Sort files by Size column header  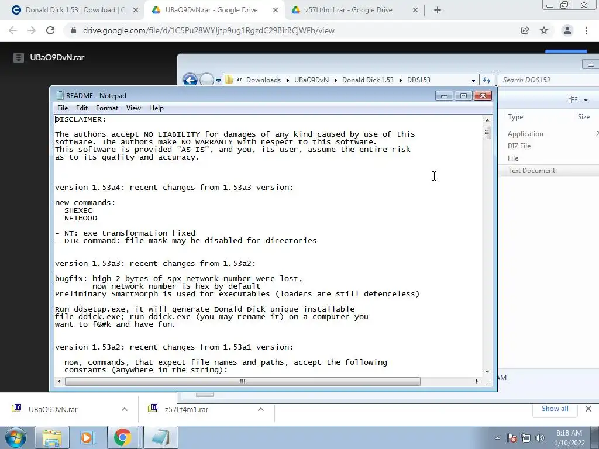[583, 117]
